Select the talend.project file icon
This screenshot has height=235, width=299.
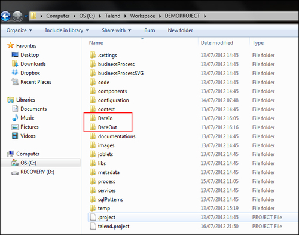click(93, 226)
